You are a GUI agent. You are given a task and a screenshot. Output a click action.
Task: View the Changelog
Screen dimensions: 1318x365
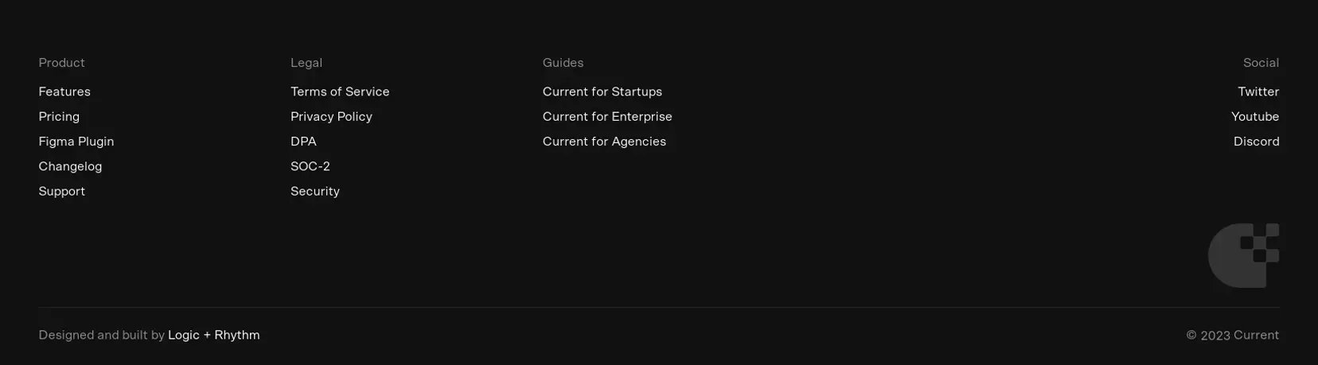coord(70,166)
